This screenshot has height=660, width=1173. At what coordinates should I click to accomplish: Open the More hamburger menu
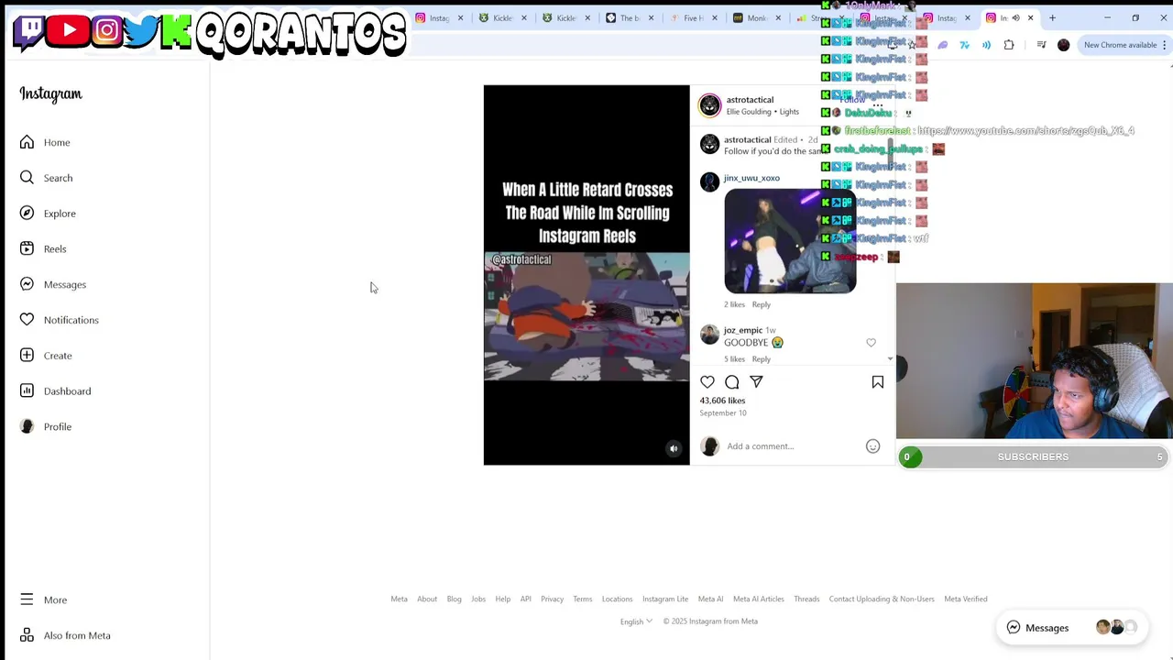pos(27,599)
